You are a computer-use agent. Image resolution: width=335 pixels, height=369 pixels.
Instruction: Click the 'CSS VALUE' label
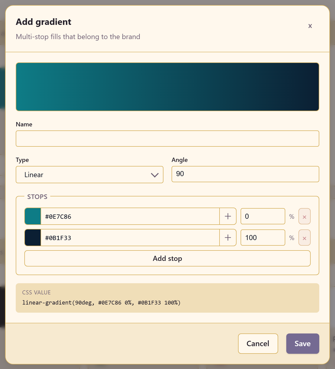(x=37, y=292)
